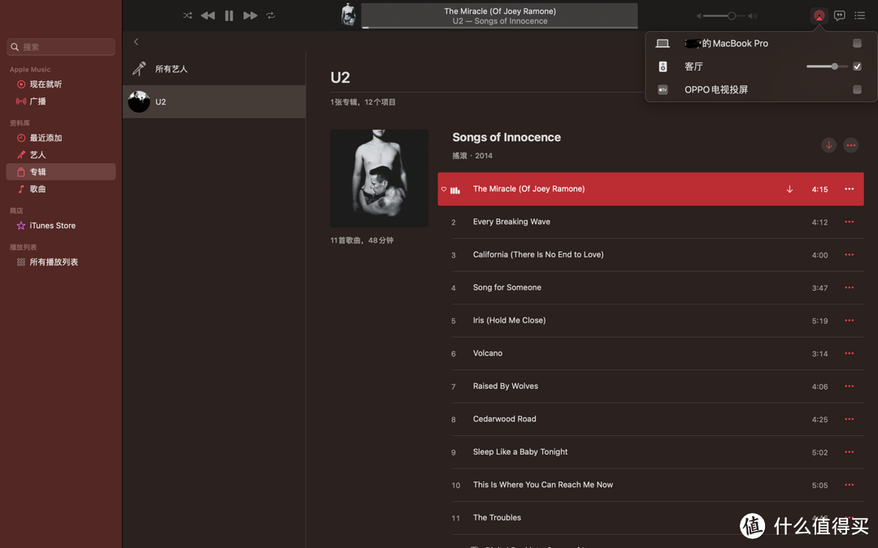Open more options for Volcano

point(849,353)
